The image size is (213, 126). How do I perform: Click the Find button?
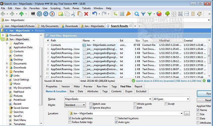click(204, 93)
